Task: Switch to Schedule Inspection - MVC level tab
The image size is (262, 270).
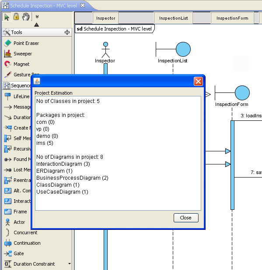Action: [x=43, y=6]
